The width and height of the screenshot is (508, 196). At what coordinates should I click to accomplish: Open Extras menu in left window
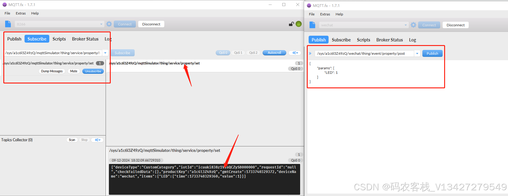pos(21,13)
